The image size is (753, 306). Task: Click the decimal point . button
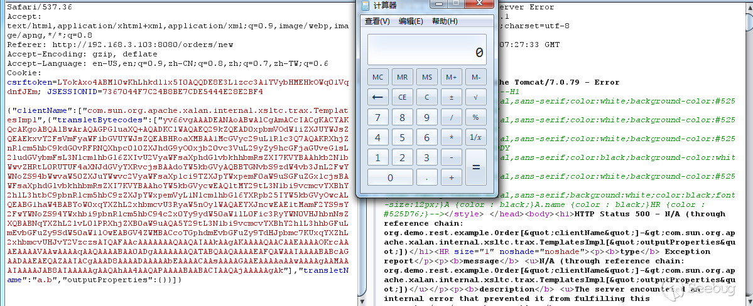[427, 177]
